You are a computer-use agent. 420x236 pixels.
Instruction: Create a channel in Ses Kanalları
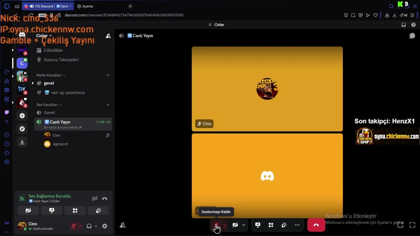tap(108, 105)
